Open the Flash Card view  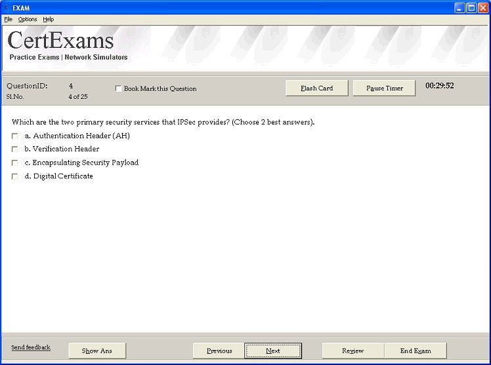tap(317, 88)
